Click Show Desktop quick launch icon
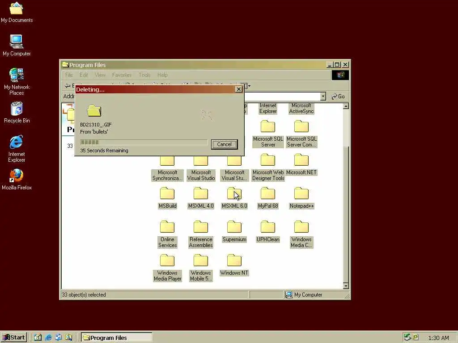The image size is (458, 343). click(38, 338)
